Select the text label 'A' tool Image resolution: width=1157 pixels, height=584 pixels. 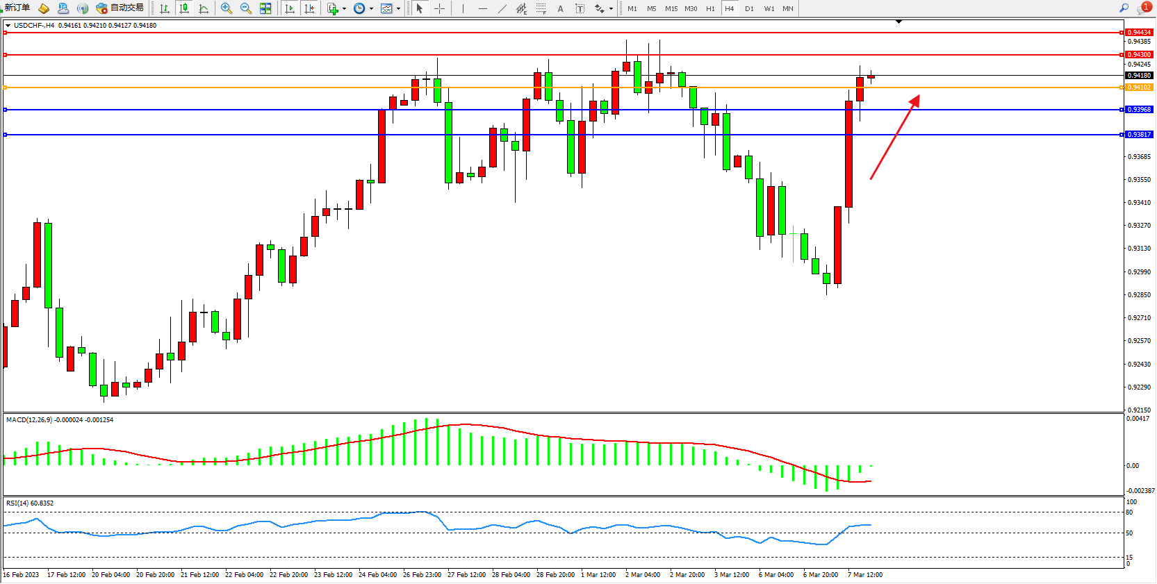(560, 8)
